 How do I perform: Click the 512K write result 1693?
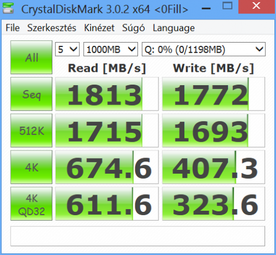coord(214,131)
